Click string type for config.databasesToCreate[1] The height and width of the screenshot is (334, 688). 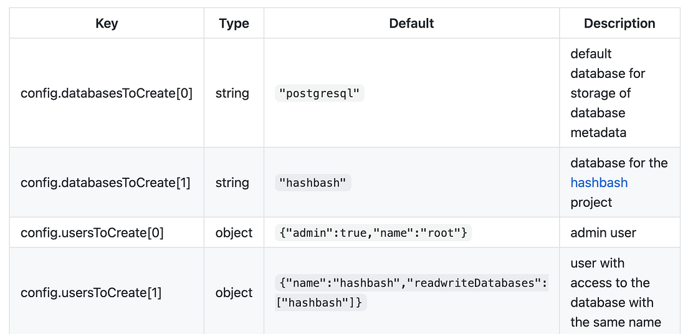click(x=232, y=183)
